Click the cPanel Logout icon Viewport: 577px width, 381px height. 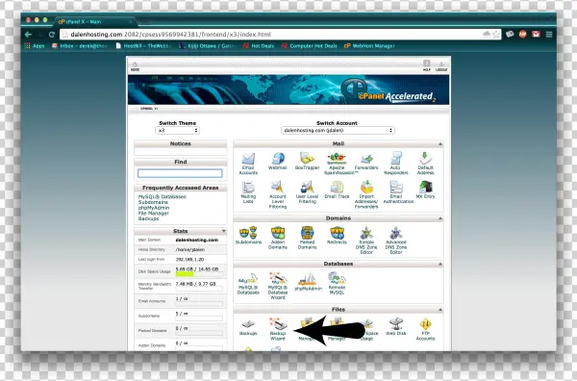point(441,65)
